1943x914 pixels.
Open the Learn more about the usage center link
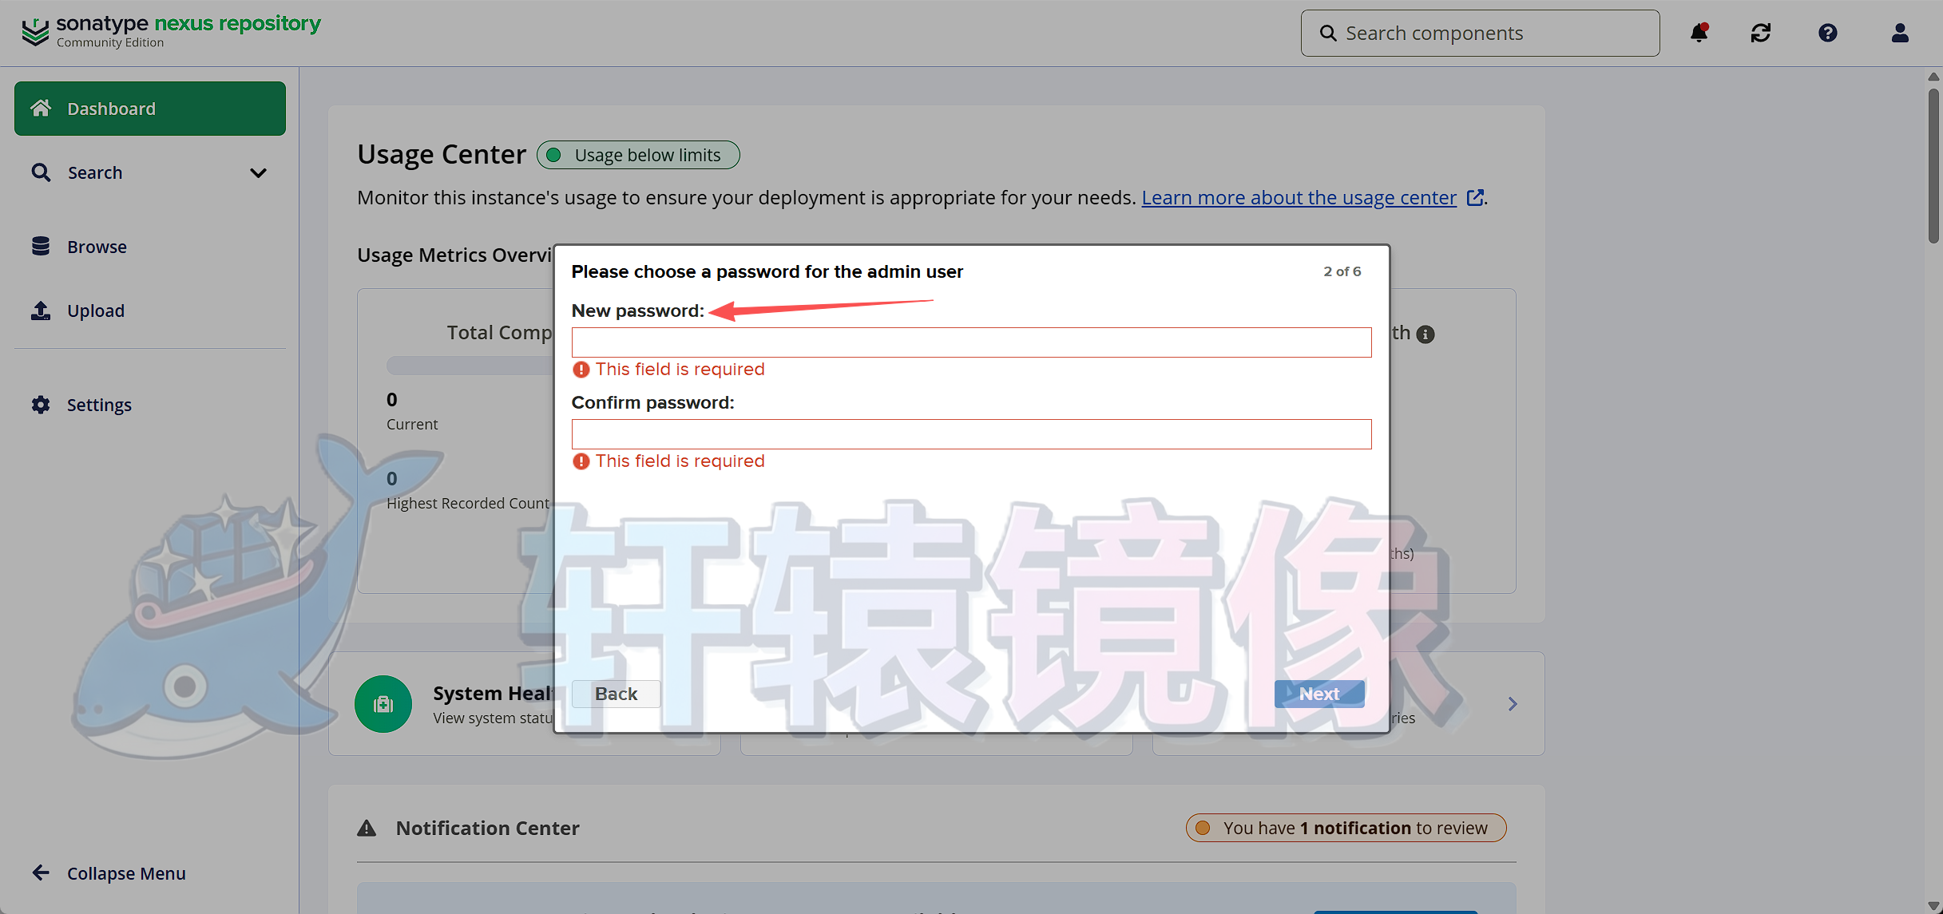coord(1299,197)
